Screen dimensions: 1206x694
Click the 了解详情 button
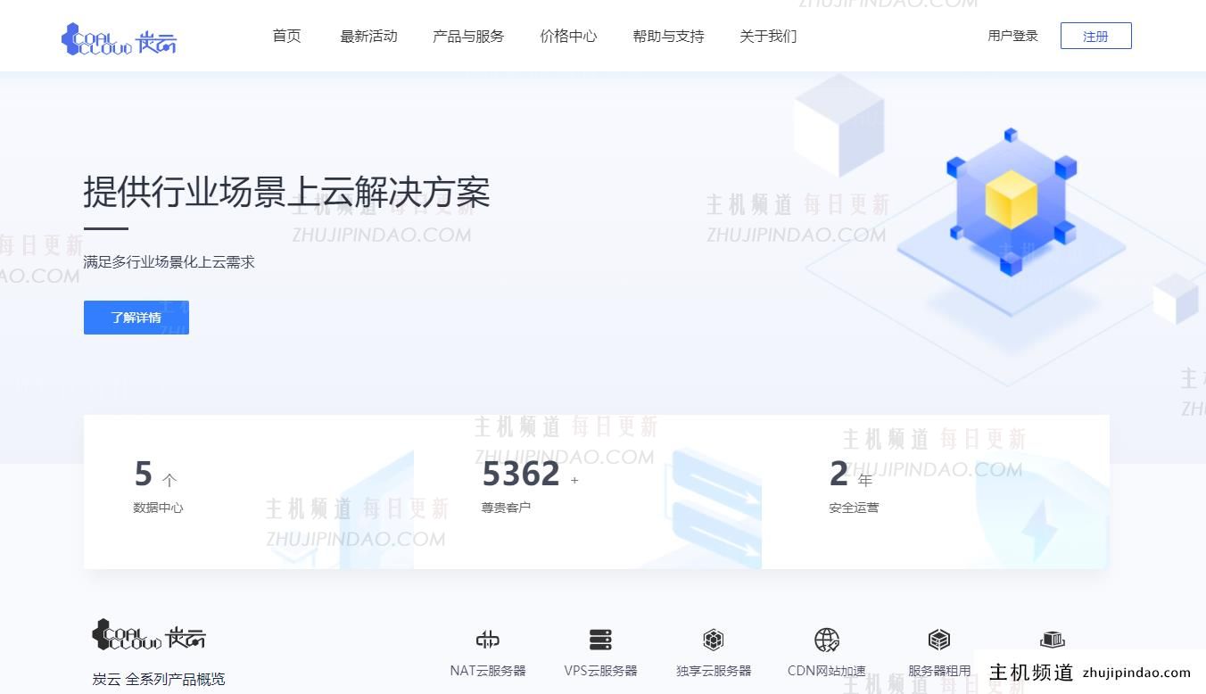pos(136,317)
